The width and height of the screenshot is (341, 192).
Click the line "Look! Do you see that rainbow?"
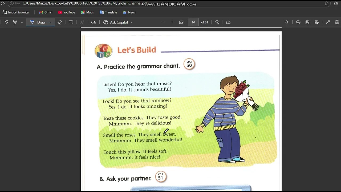[x=137, y=101]
